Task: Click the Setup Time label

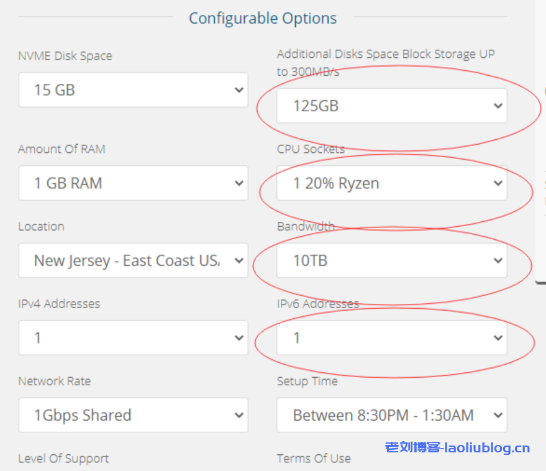Action: click(307, 381)
